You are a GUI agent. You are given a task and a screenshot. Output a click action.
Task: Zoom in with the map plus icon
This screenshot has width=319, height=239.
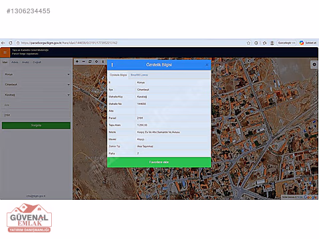[x=77, y=62]
